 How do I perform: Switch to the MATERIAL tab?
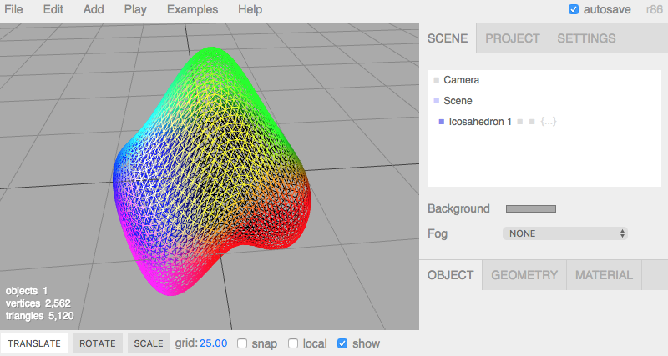point(604,275)
